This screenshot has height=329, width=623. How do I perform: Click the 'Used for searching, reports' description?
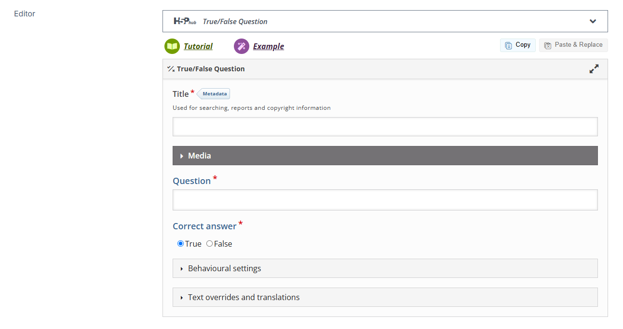[252, 108]
